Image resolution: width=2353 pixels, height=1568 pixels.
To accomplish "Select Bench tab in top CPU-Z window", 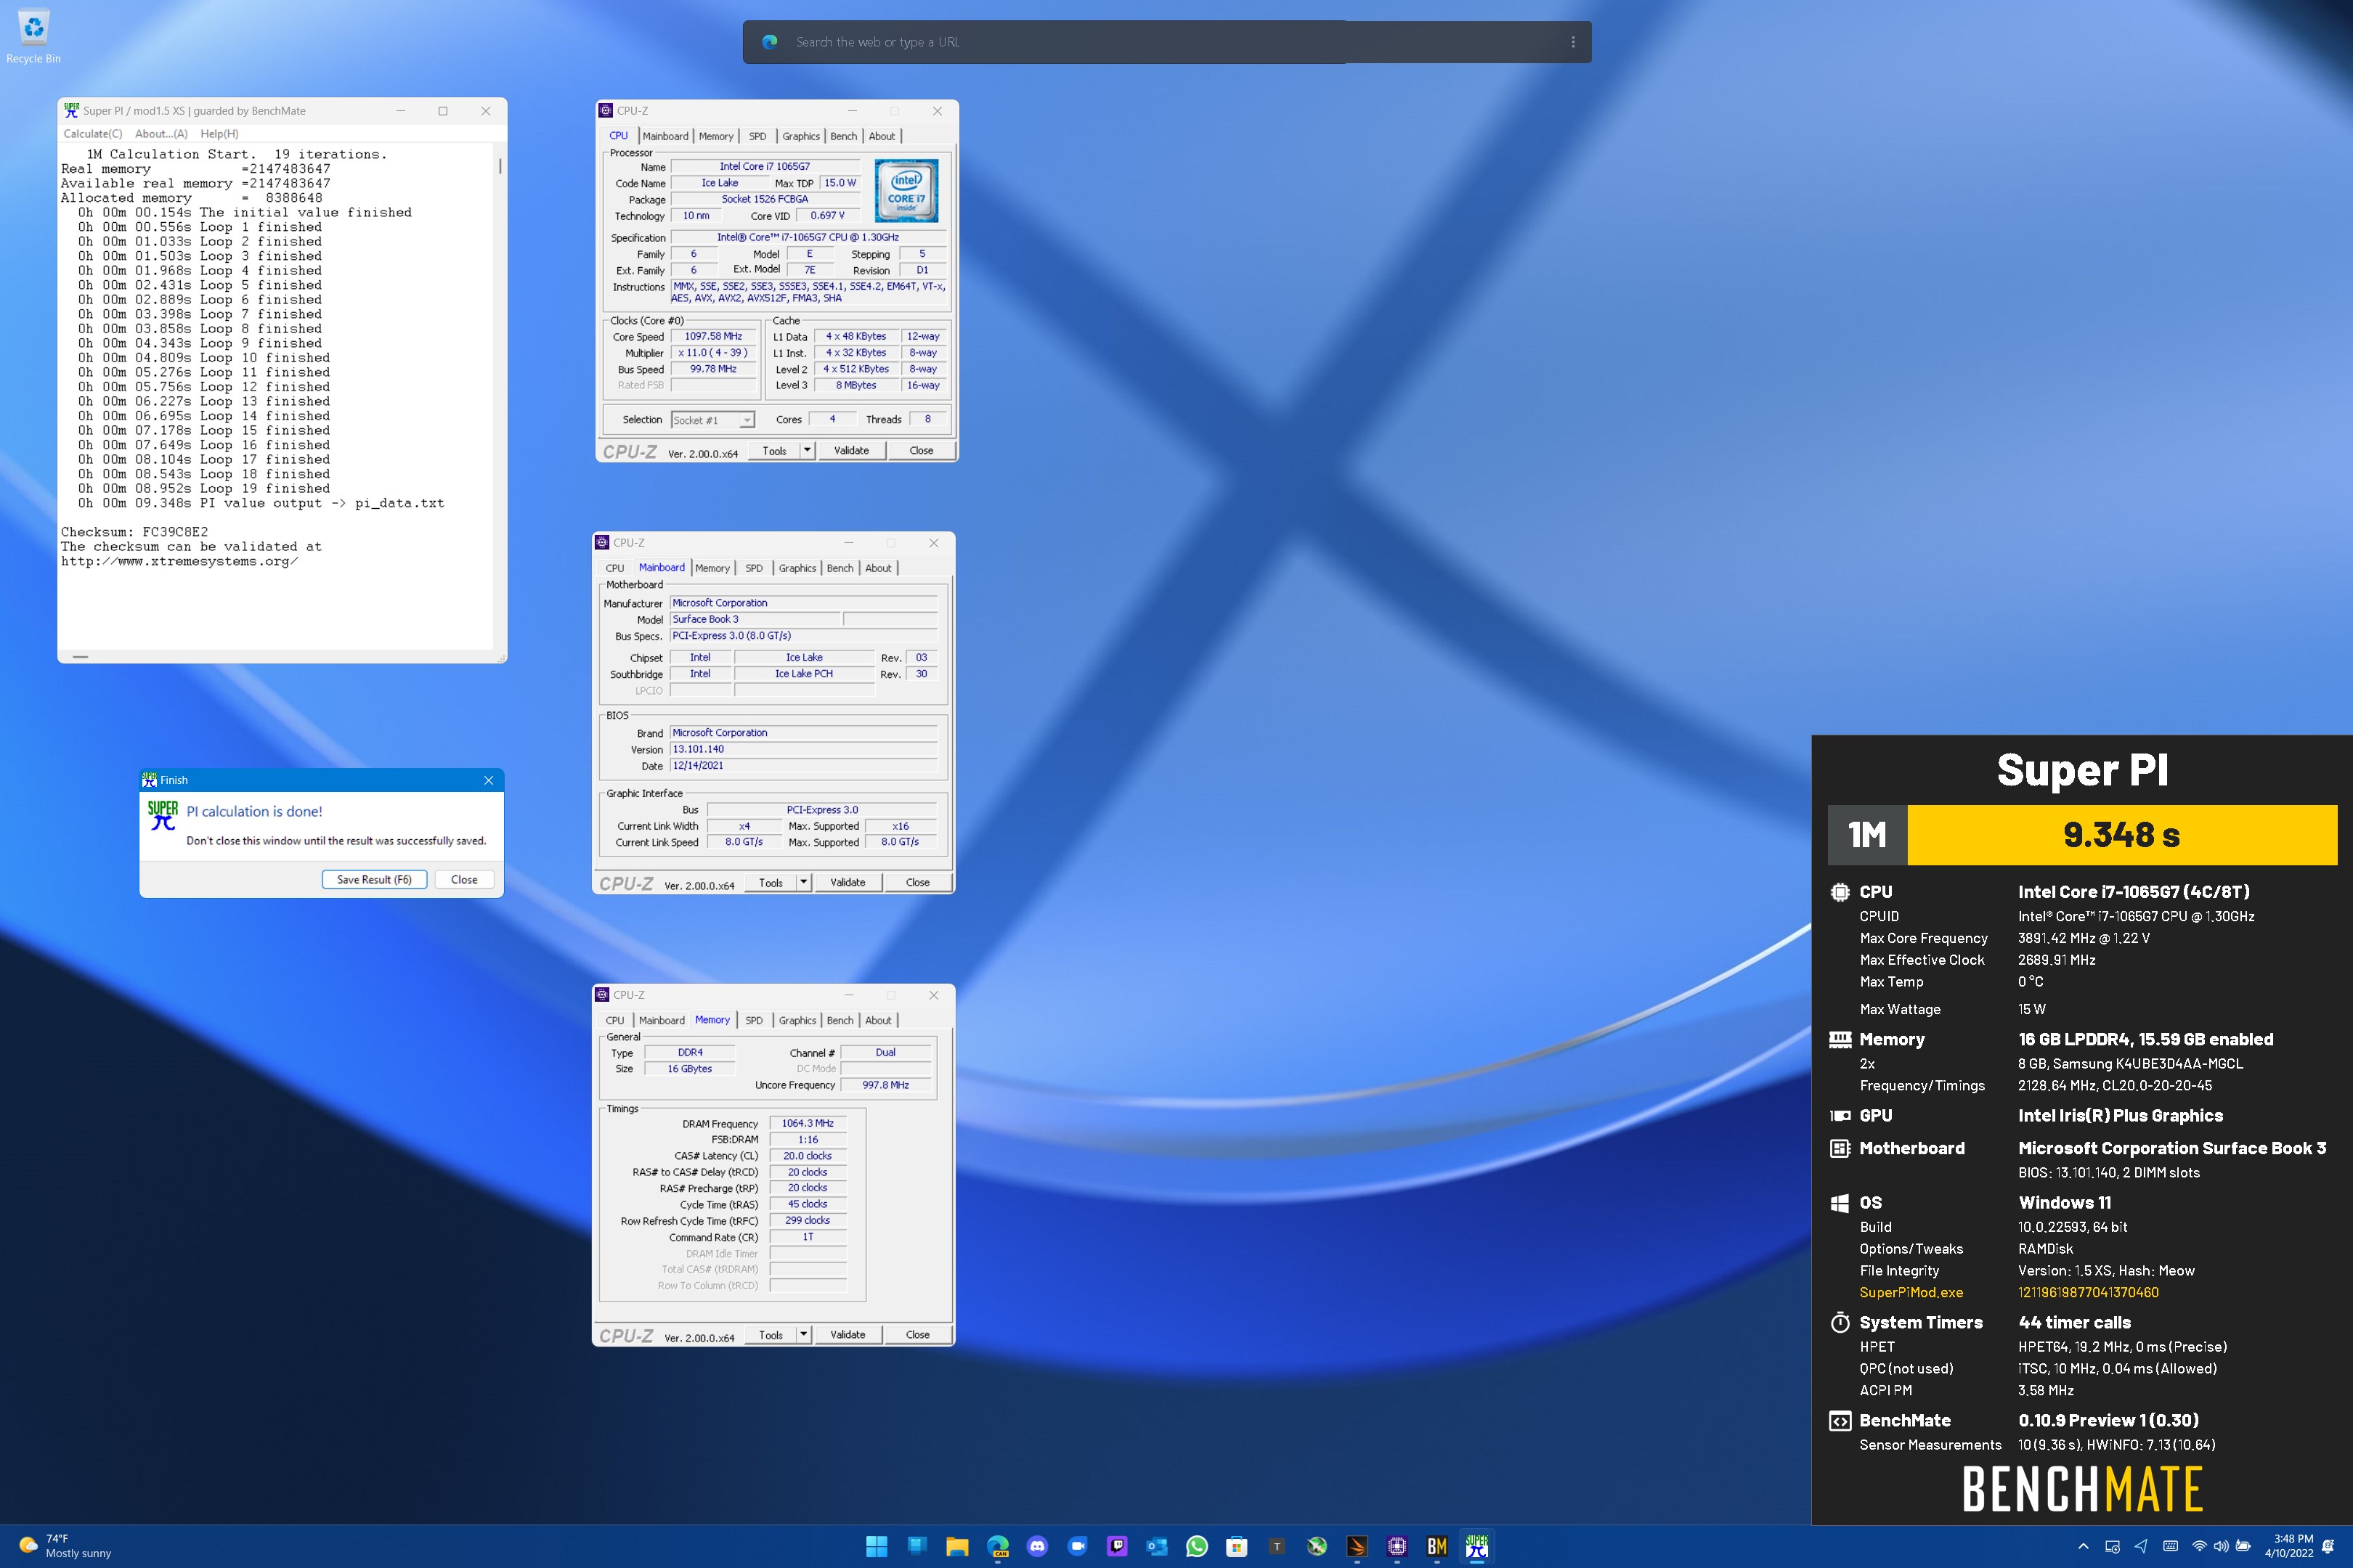I will coord(843,136).
